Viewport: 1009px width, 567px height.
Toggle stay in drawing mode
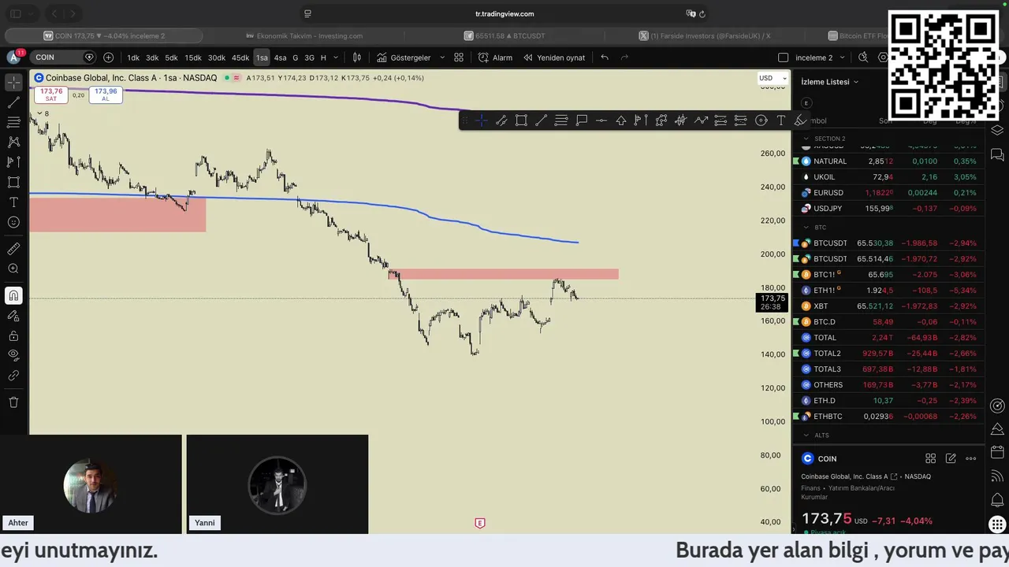tap(13, 316)
